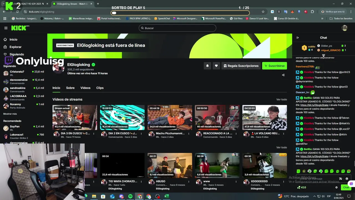This screenshot has height=200, width=355.
Task: Open options for XDDDDDDDD clip
Action: [283, 182]
